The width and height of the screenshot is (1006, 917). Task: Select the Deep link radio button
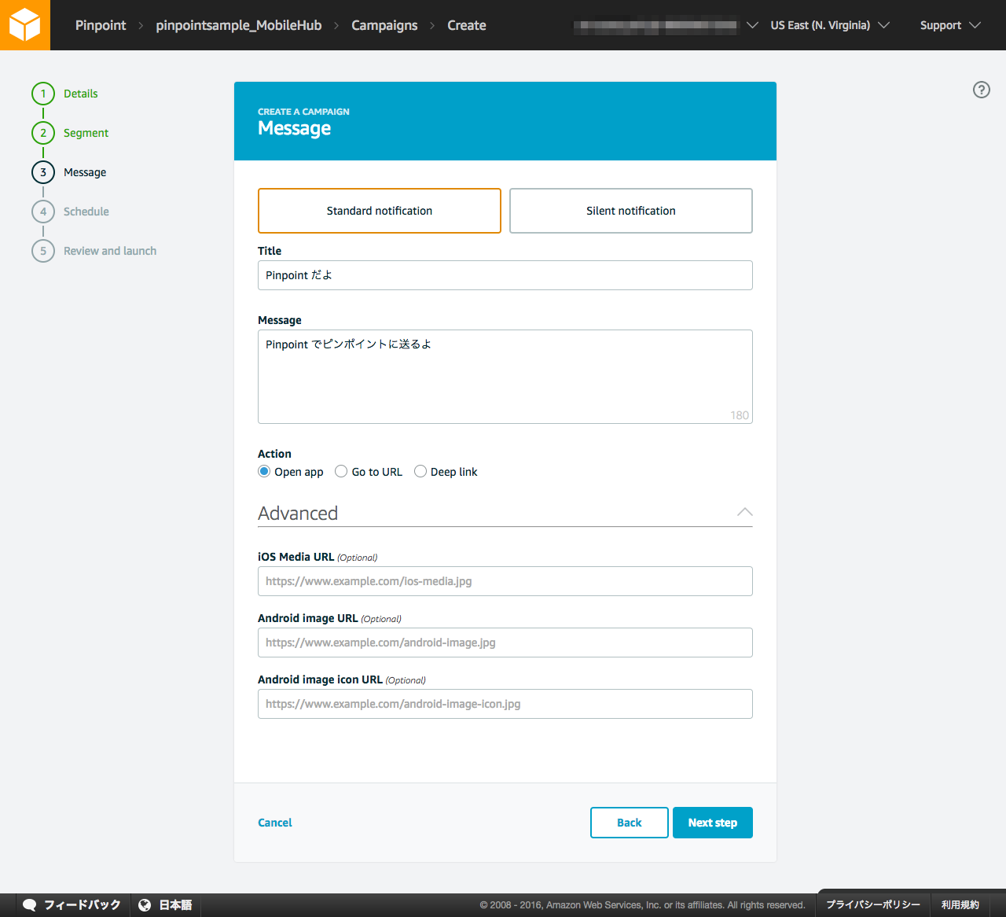(x=420, y=471)
